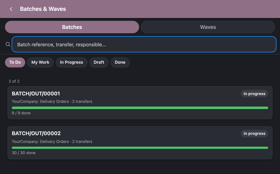
Task: Click In progress badge on BATCH/OUT/00001
Action: click(254, 94)
